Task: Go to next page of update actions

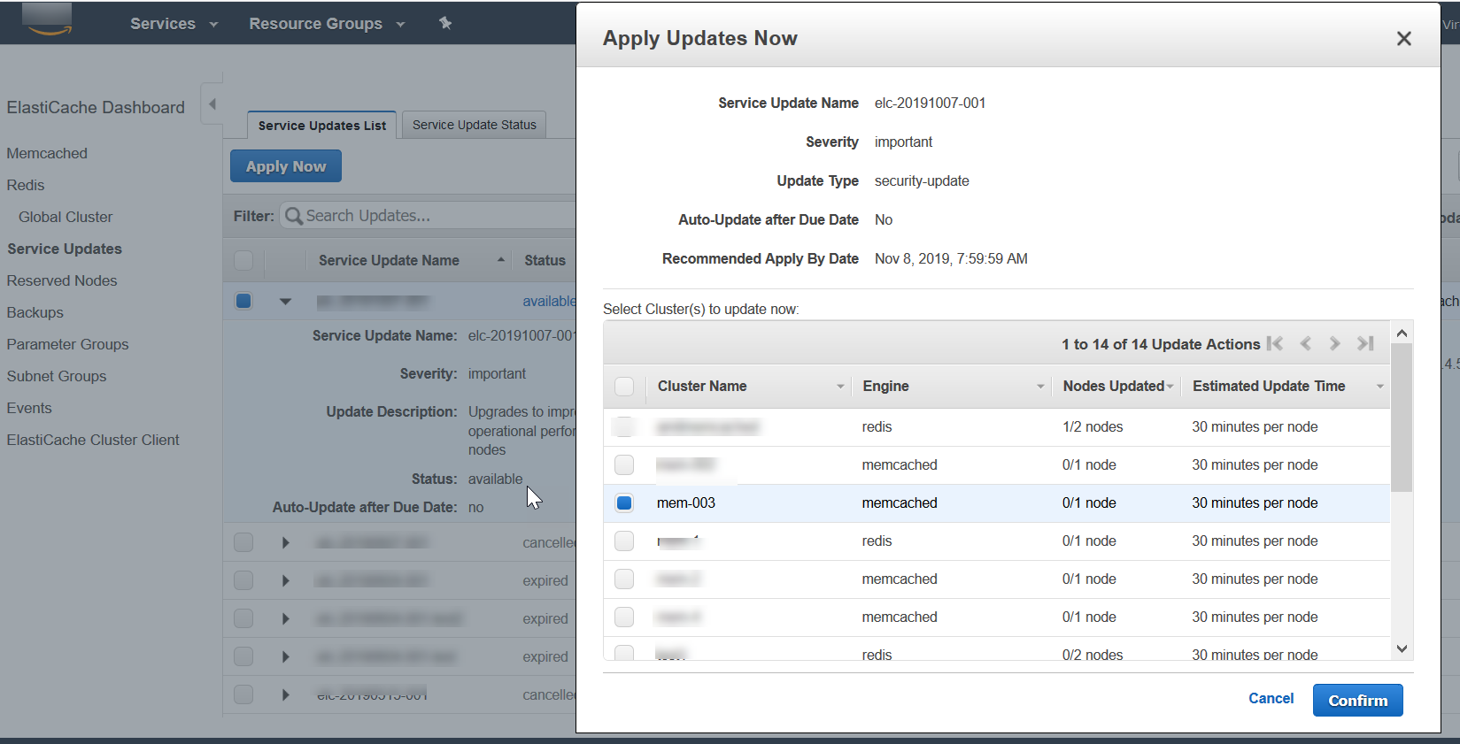Action: (x=1335, y=344)
